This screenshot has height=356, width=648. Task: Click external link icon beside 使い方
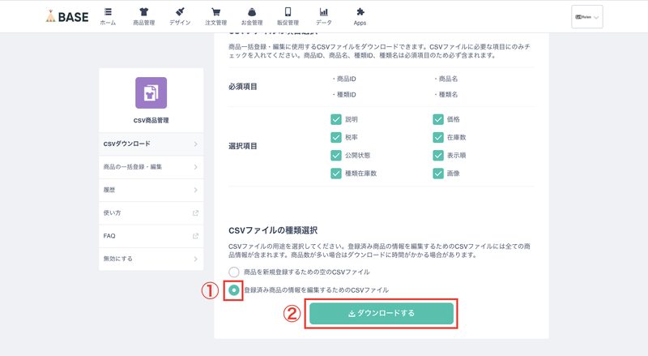point(195,212)
